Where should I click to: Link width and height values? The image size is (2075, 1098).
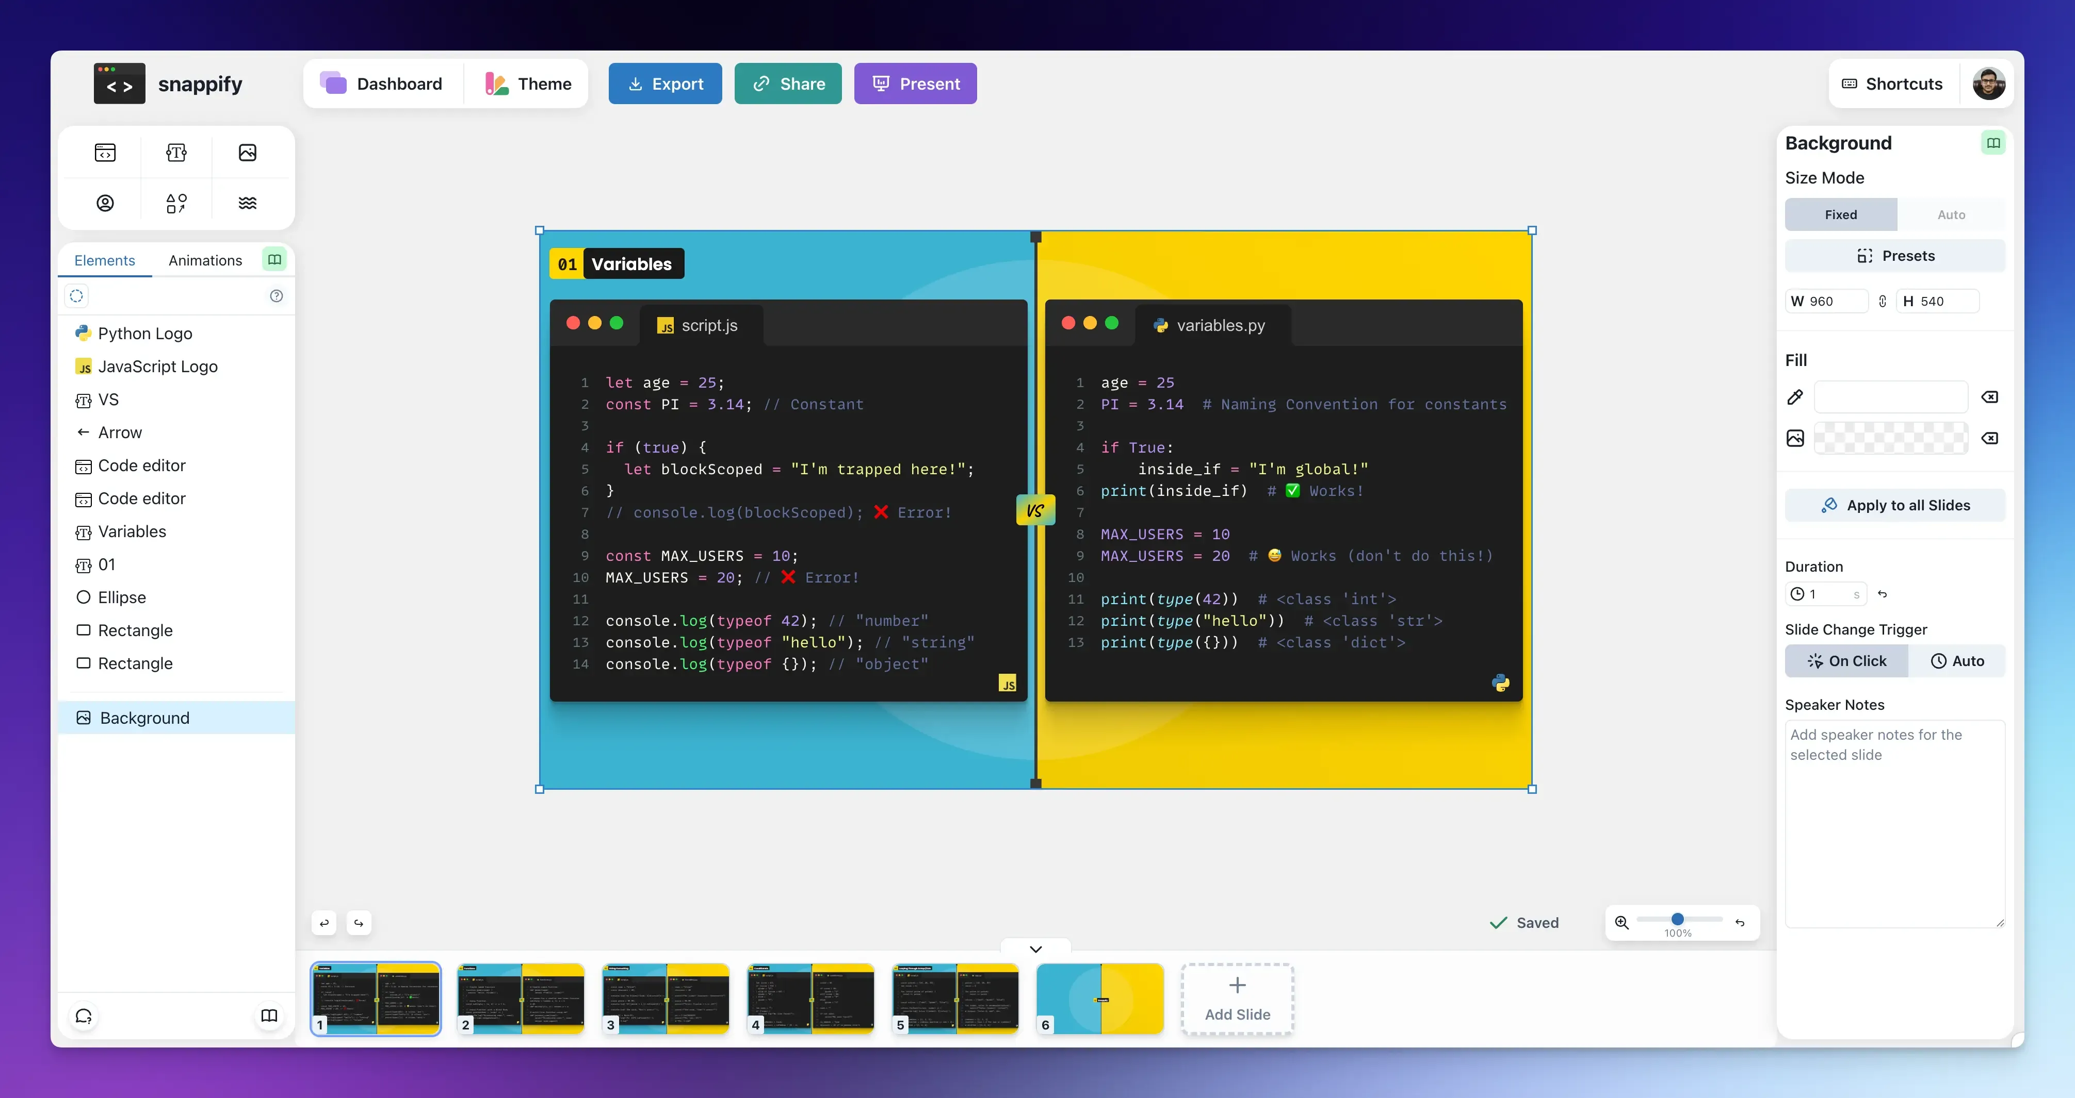(x=1883, y=300)
